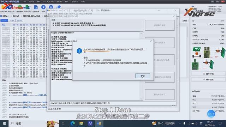Screen dimensions: 226x127
Task: Click the jump button beside the ID field
Action: click(185, 21)
